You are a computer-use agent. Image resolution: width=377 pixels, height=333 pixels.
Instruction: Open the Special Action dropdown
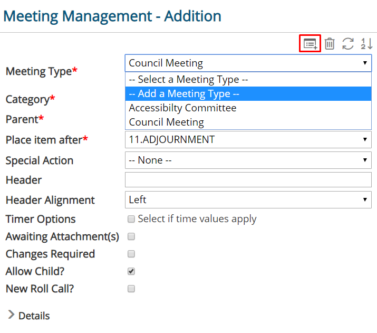(x=248, y=160)
